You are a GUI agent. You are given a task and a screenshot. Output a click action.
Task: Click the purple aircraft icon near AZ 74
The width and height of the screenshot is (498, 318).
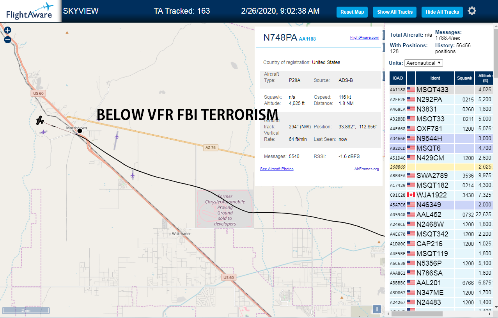[117, 136]
